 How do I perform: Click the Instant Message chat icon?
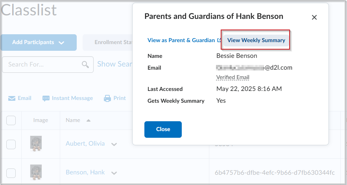[x=46, y=98]
